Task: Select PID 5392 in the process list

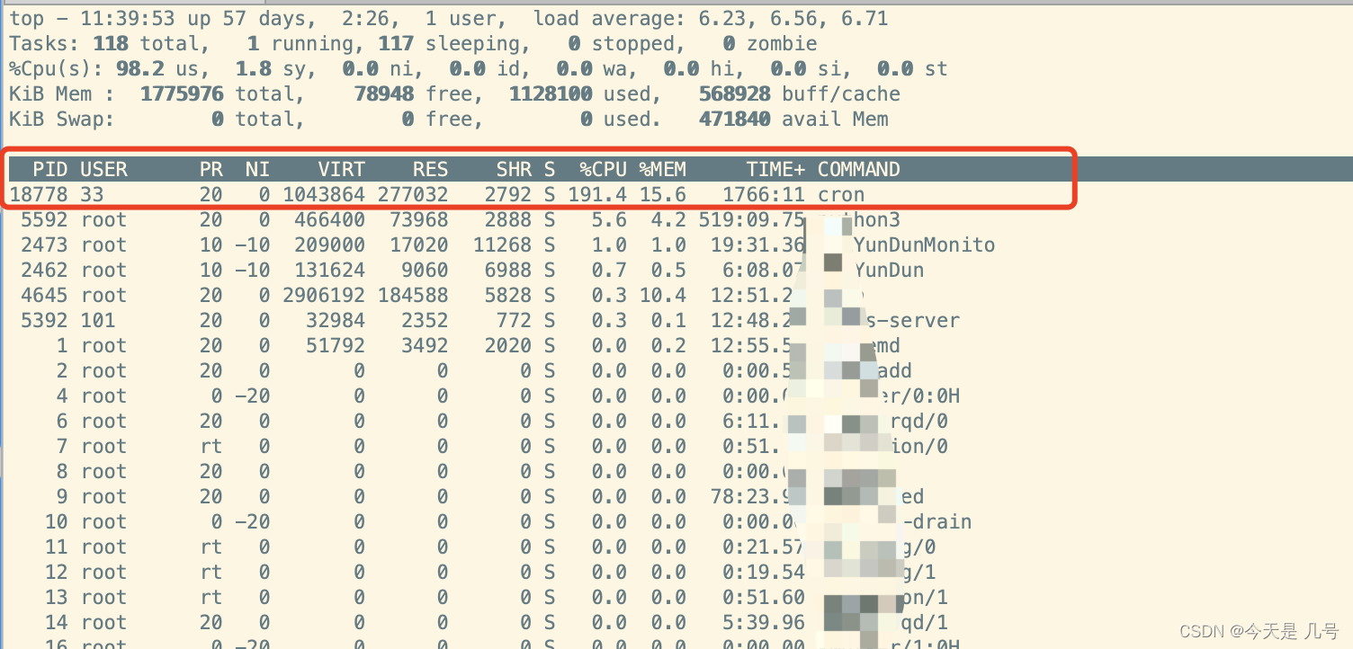Action: tap(43, 320)
